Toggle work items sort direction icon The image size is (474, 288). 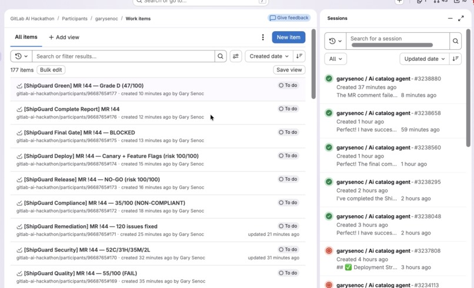tap(299, 56)
